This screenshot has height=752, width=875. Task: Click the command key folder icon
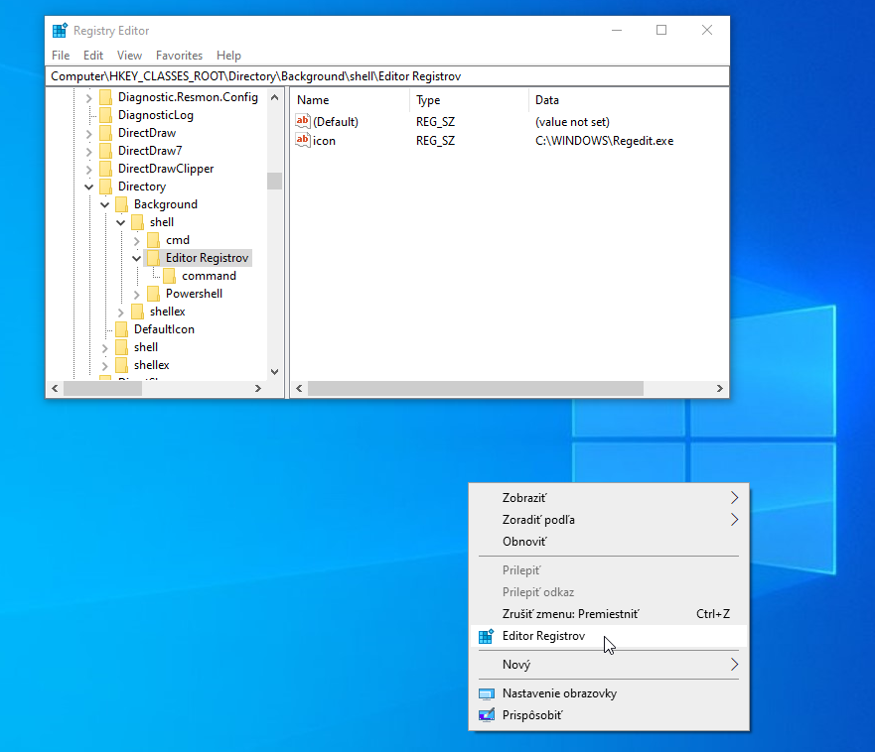pyautogui.click(x=170, y=276)
